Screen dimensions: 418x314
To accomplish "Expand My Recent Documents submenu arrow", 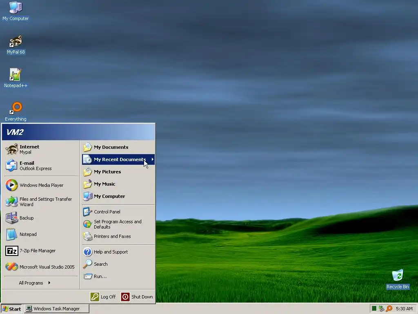I will point(152,159).
